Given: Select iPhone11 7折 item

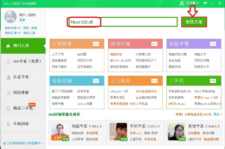Looking at the screenshot, I should [x=119, y=91].
